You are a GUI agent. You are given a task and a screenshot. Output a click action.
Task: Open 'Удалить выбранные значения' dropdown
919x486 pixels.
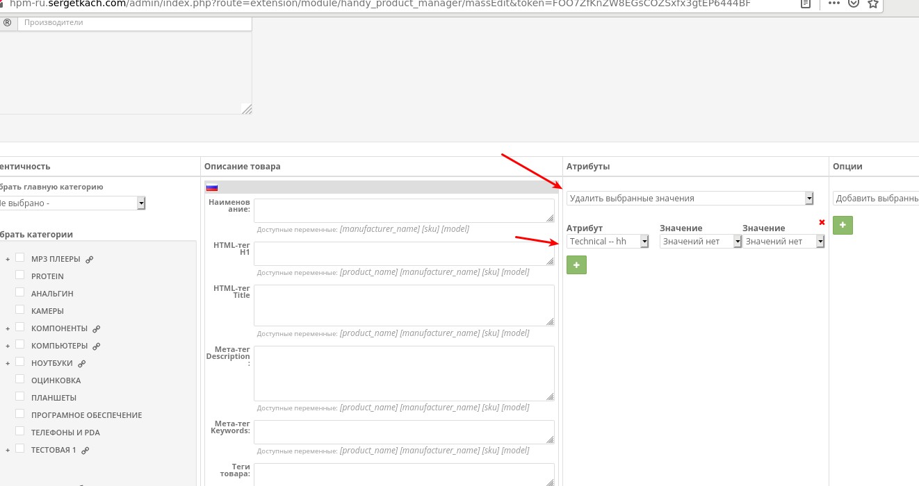click(690, 199)
